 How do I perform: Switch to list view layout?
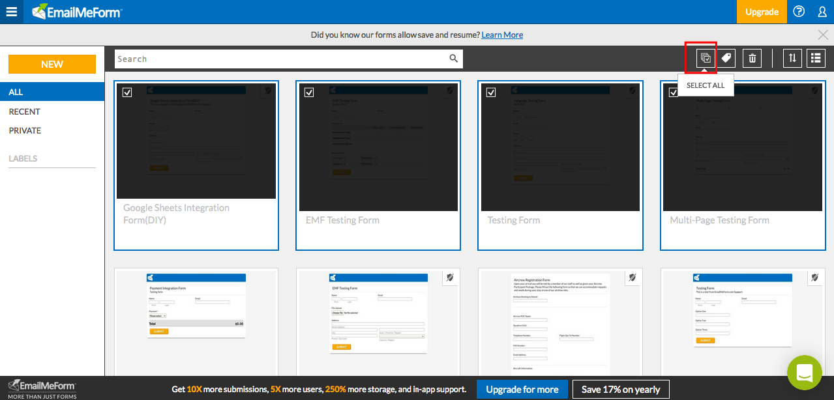point(816,58)
